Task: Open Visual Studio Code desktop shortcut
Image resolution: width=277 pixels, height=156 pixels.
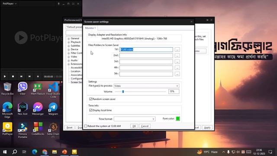Action: click(53, 90)
